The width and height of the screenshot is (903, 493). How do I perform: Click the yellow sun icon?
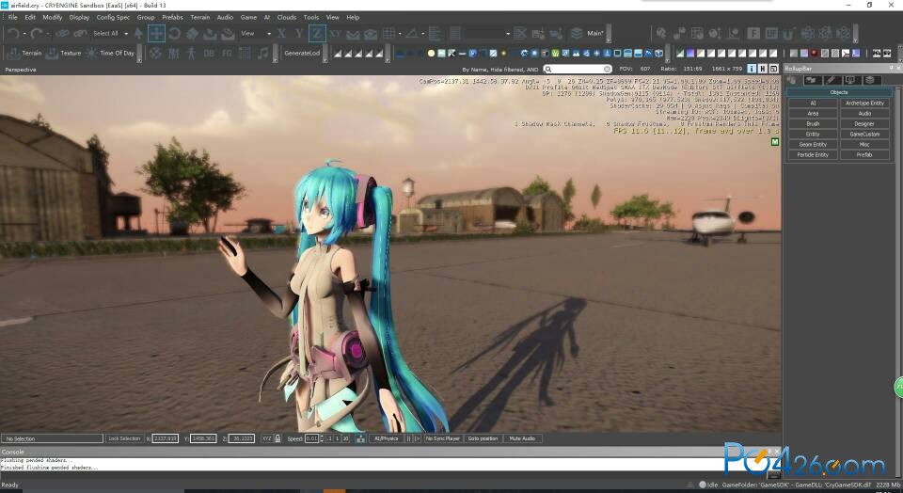[x=431, y=53]
